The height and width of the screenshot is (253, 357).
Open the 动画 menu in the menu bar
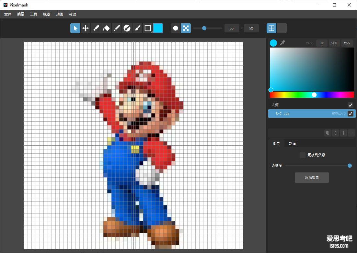(x=60, y=14)
